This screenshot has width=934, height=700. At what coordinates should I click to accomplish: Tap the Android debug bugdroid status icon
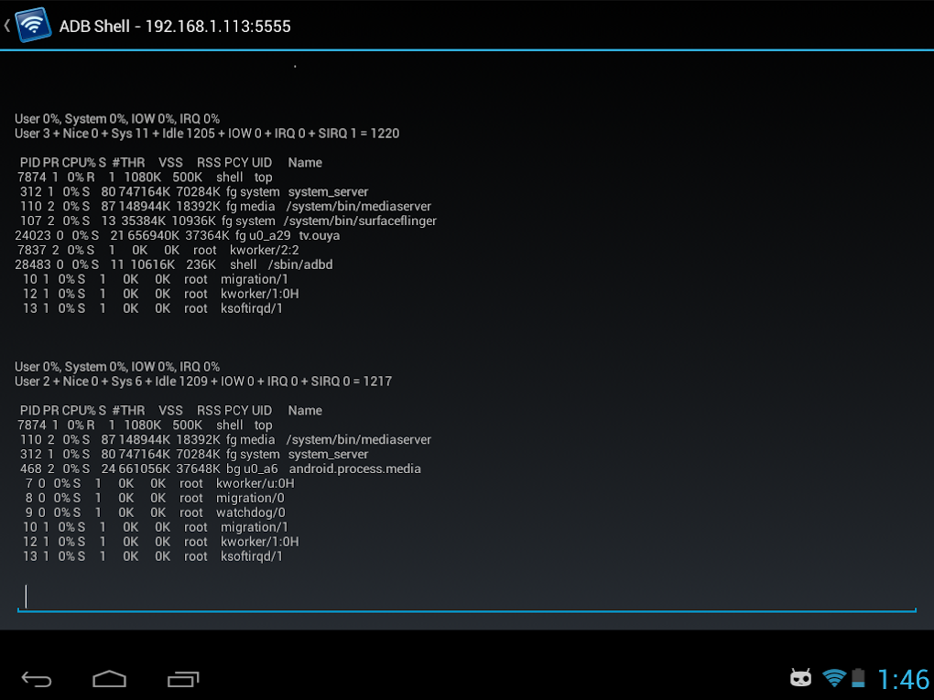point(800,677)
